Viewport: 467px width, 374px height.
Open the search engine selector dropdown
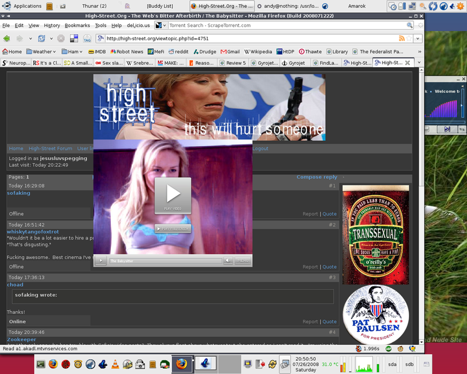pyautogui.click(x=161, y=25)
